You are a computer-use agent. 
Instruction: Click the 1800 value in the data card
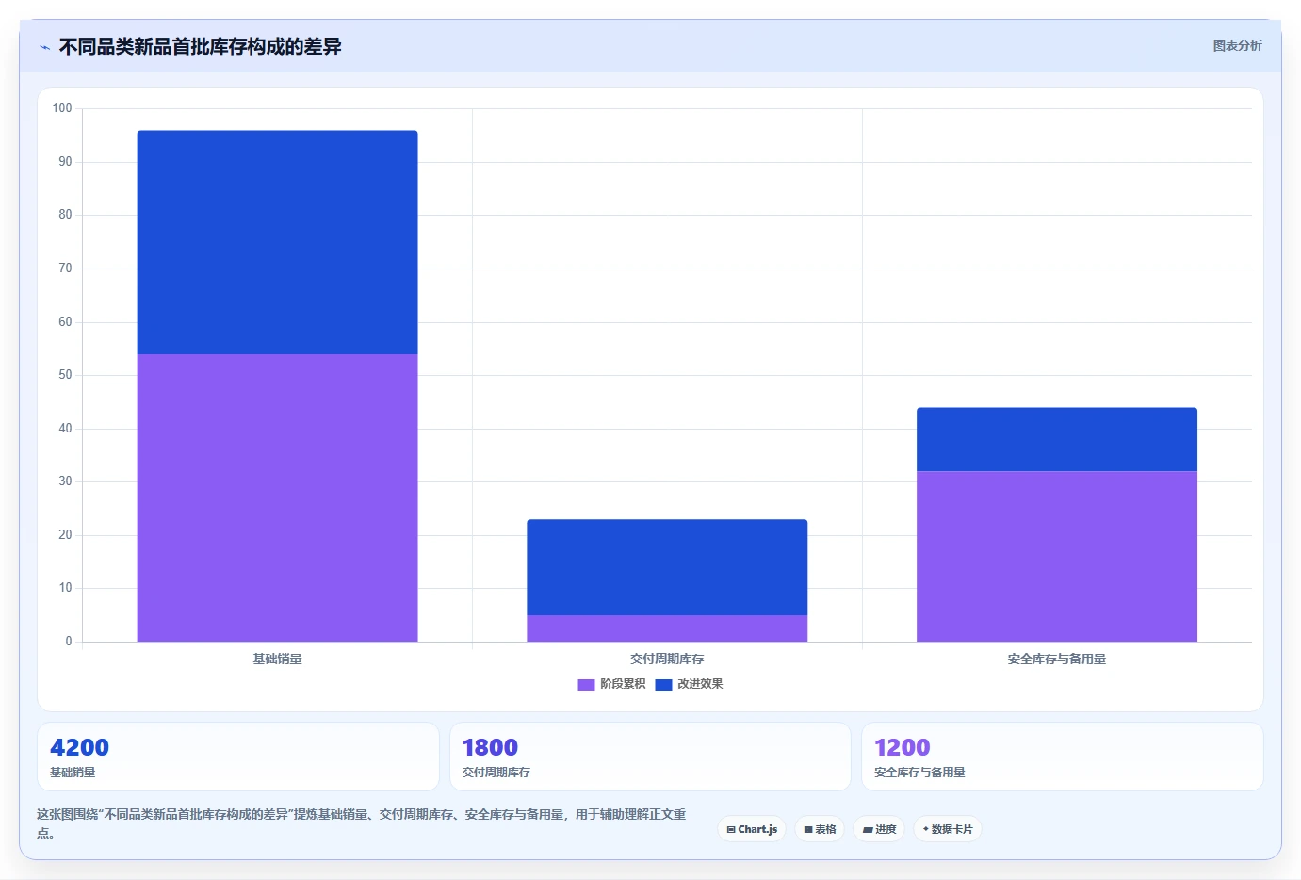[490, 747]
